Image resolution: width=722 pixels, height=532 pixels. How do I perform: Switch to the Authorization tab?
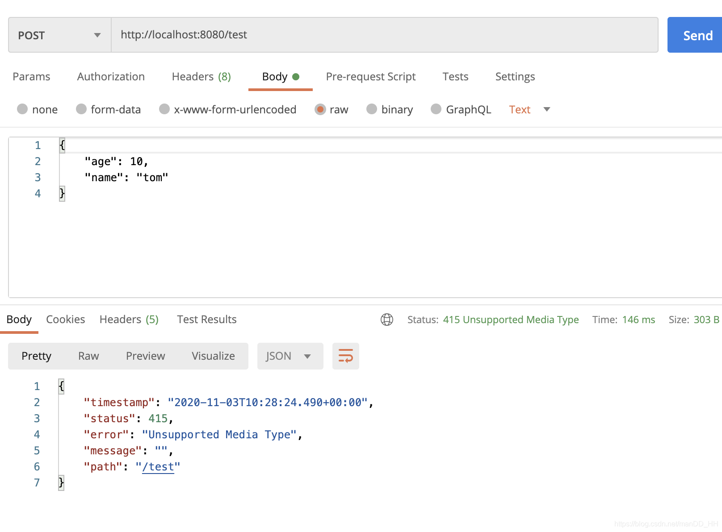tap(110, 76)
